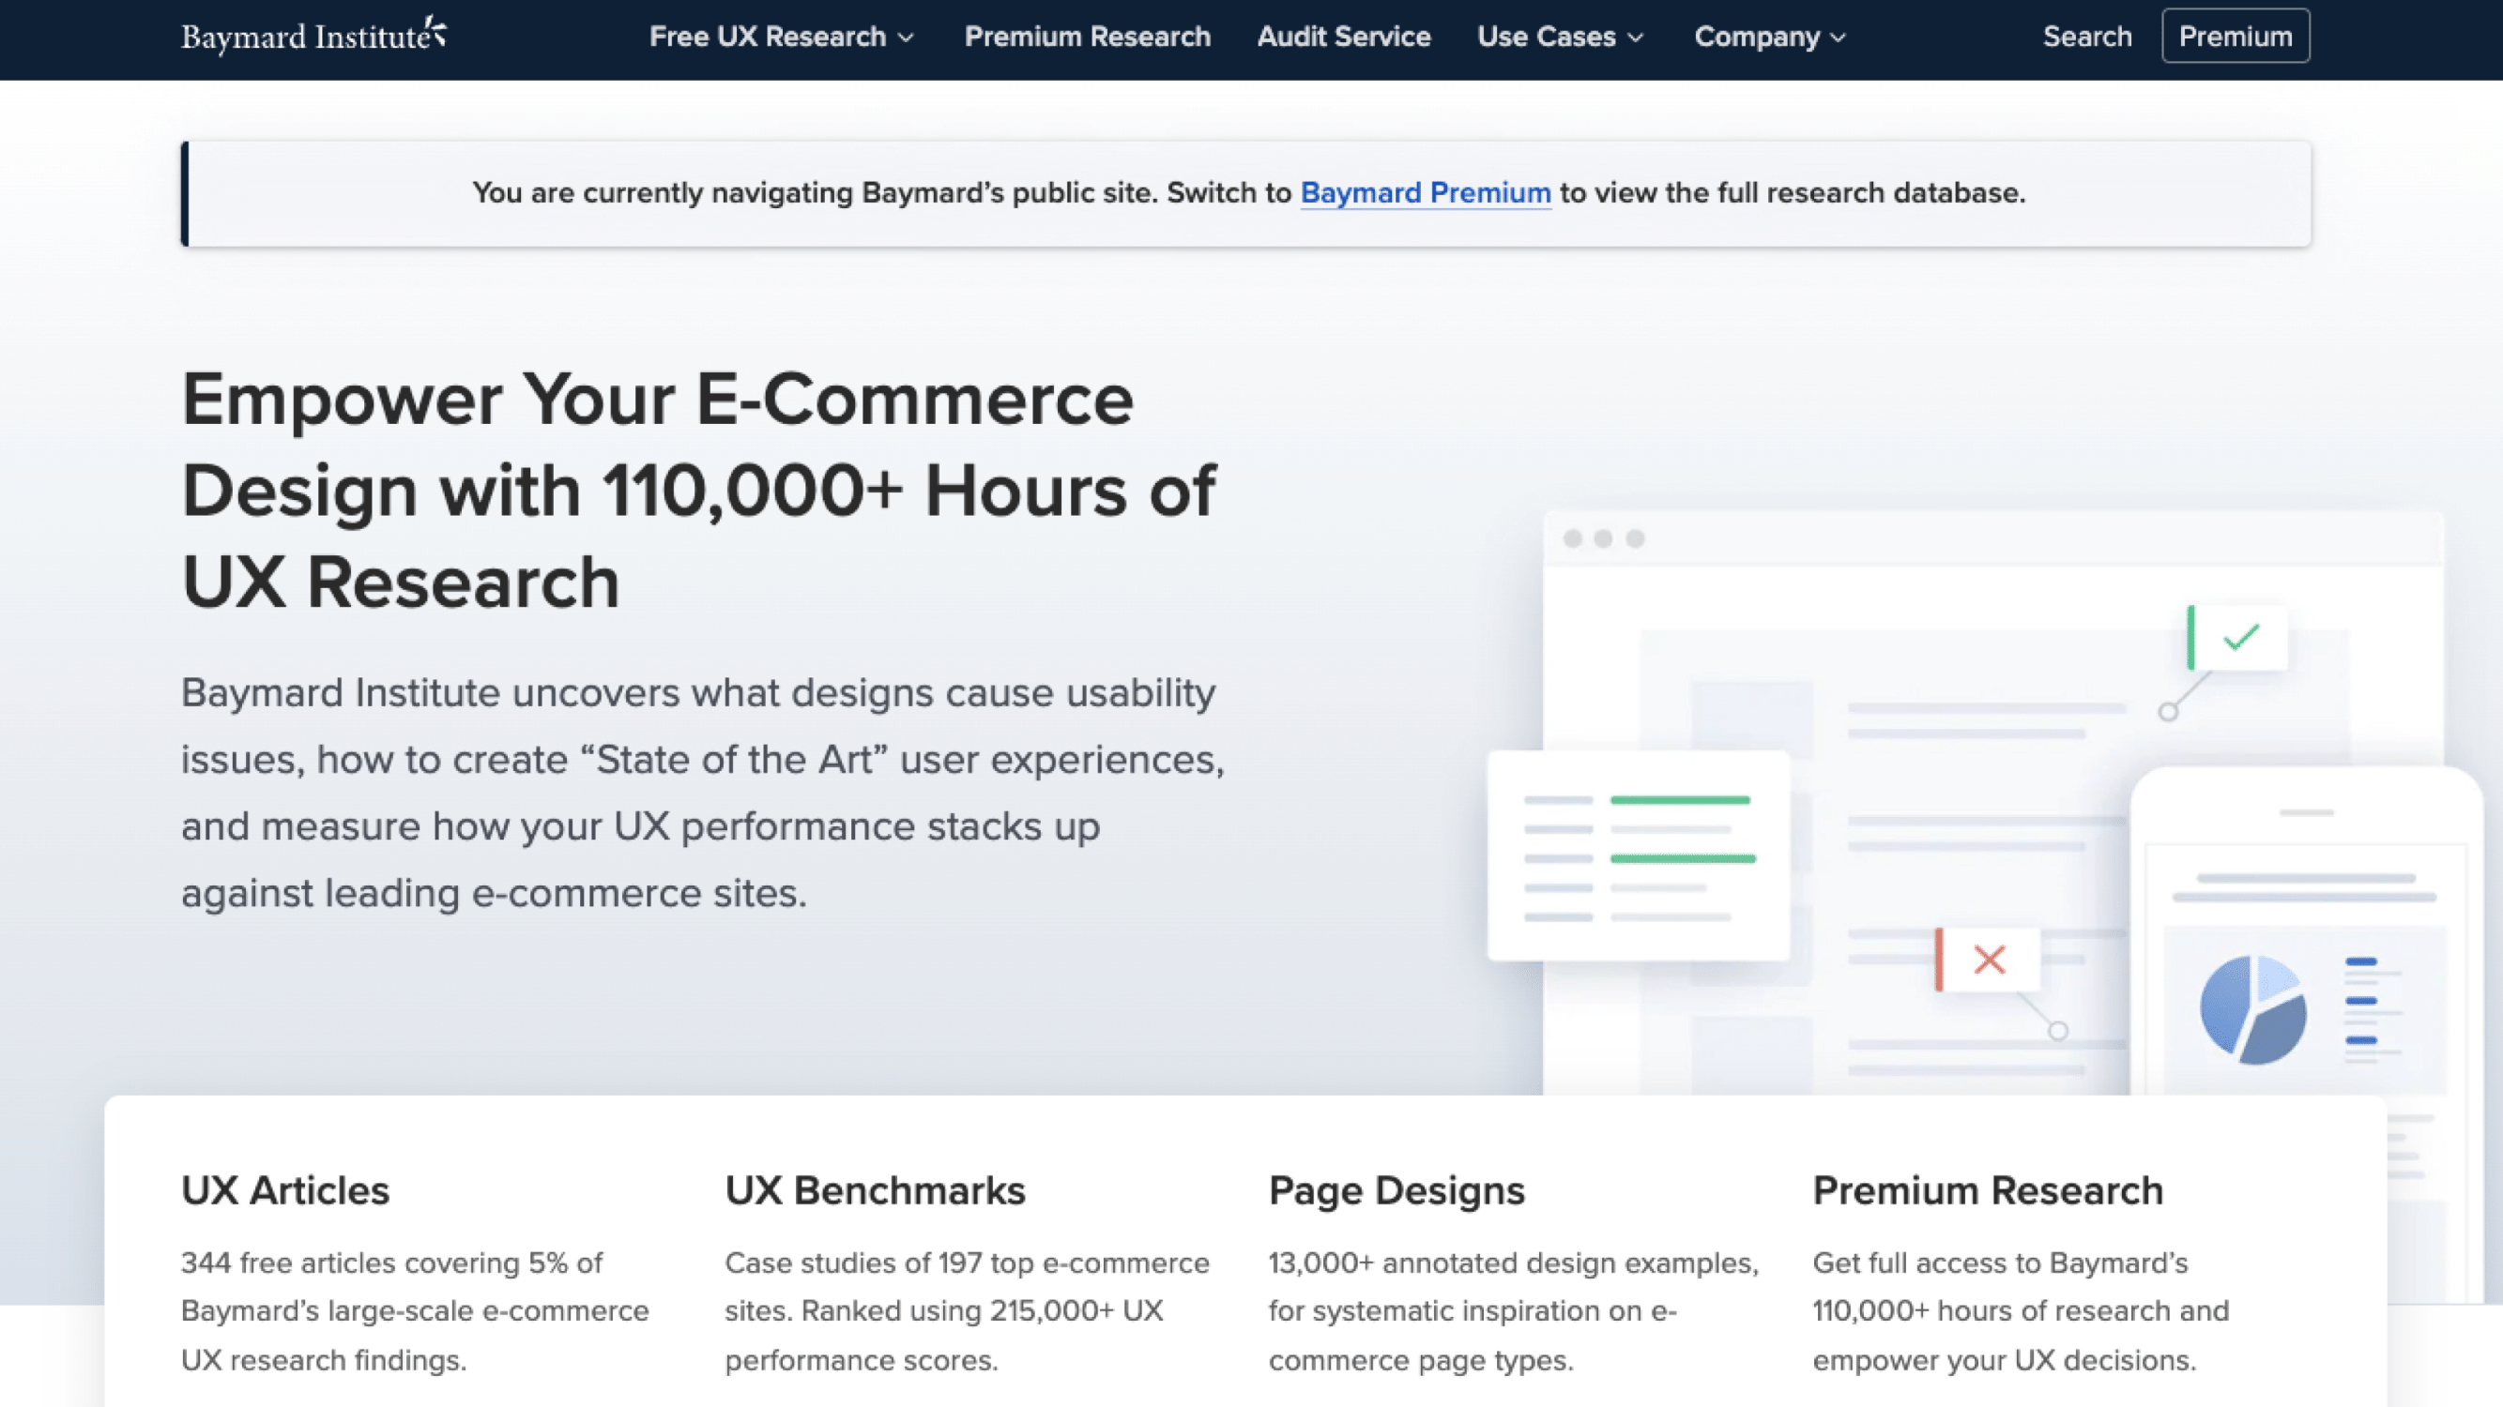
Task: Click the text '344 free articles covering 5% of'
Action: 391,1263
